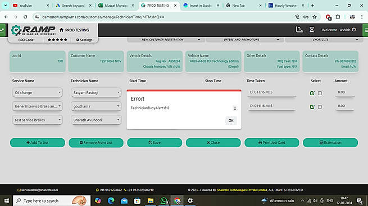Click the address bar URL
This screenshot has height=206, width=368.
point(103,17)
